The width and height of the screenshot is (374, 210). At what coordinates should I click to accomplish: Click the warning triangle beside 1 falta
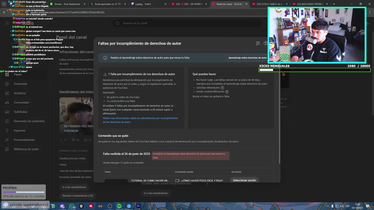coord(105,74)
